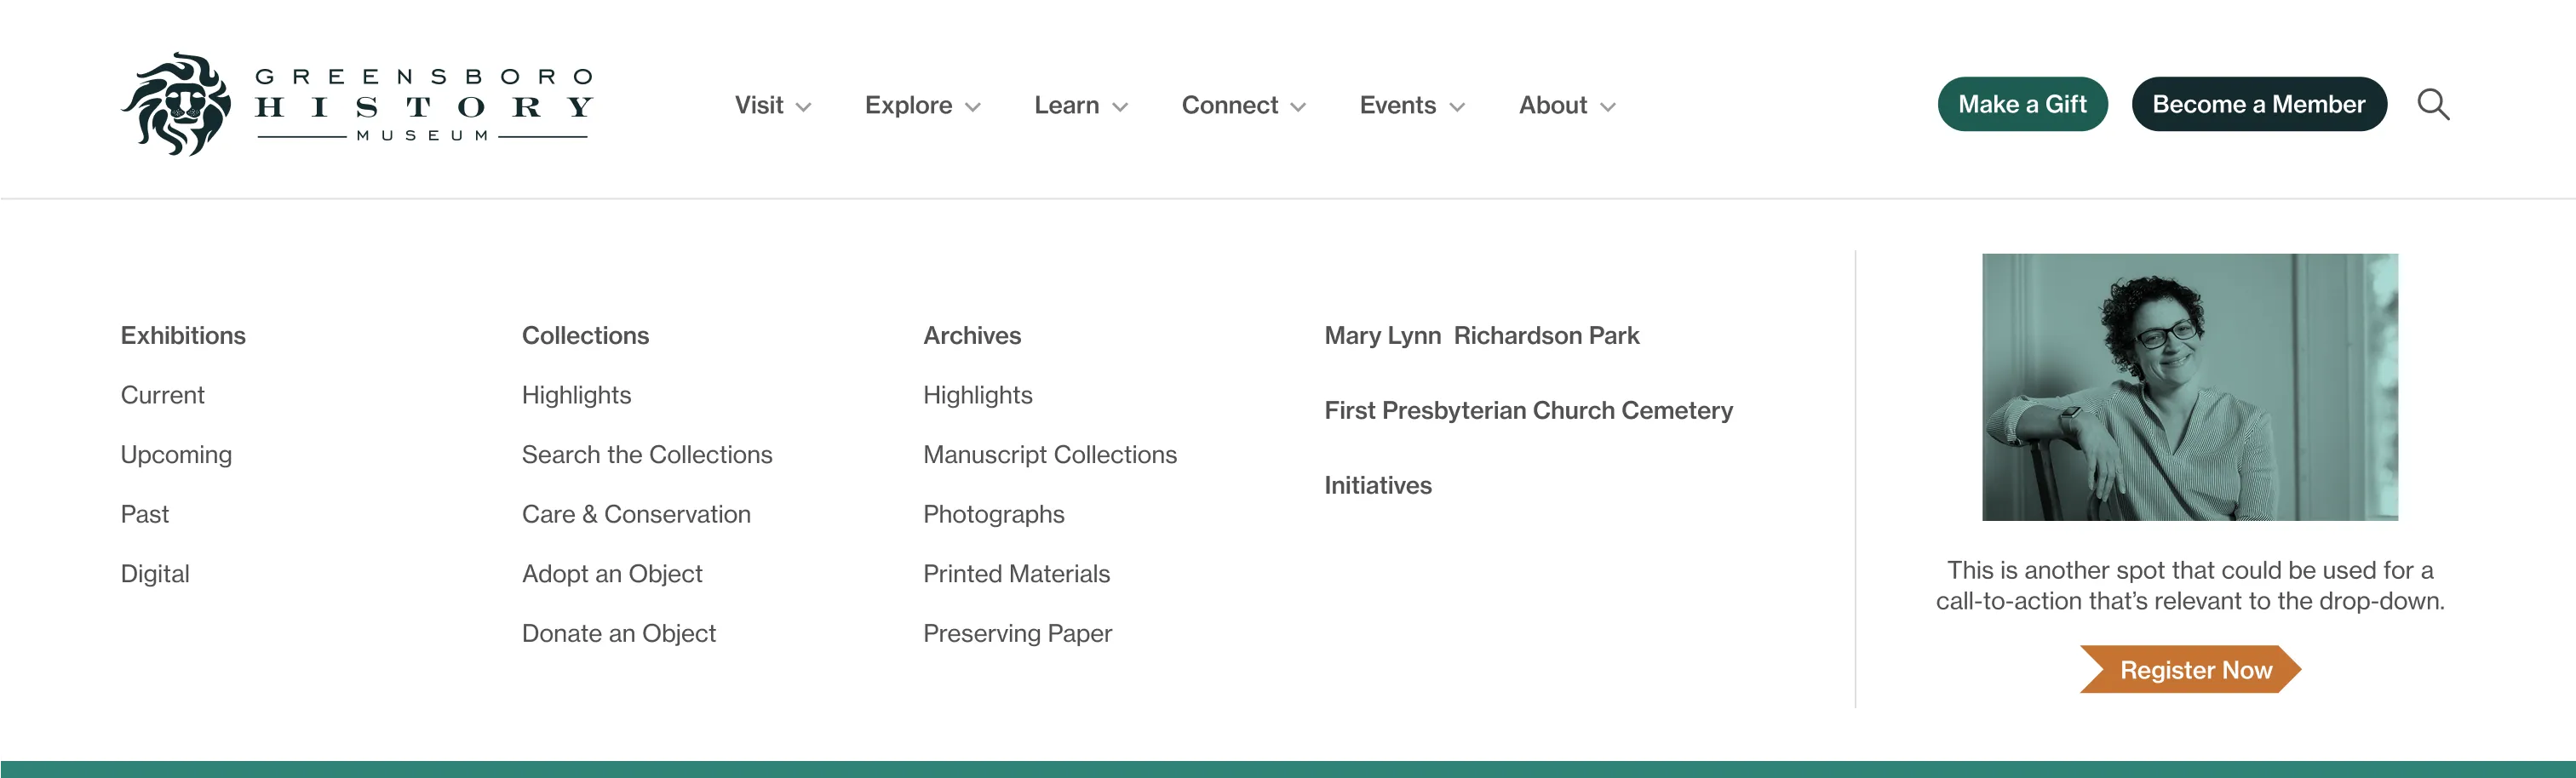
Task: Open the Exhibitions section heading
Action: pos(184,335)
